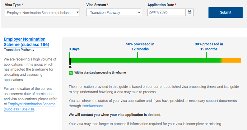Click the orange end segment of the bar
247x130 pixels.
click(232, 60)
